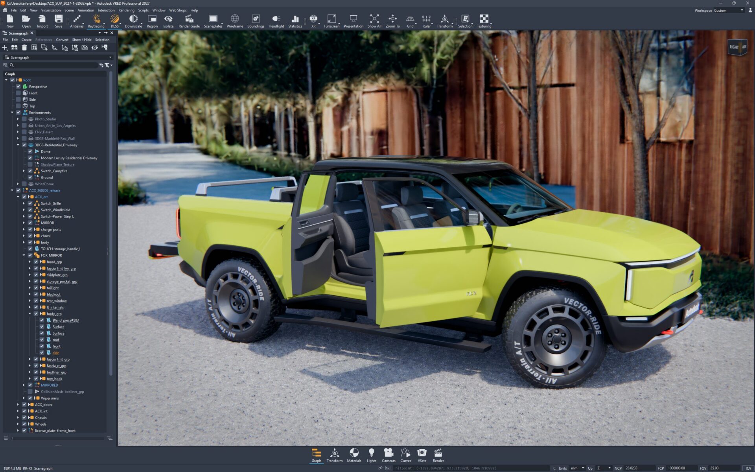
Task: Toggle Wireframe display mode
Action: 235,21
